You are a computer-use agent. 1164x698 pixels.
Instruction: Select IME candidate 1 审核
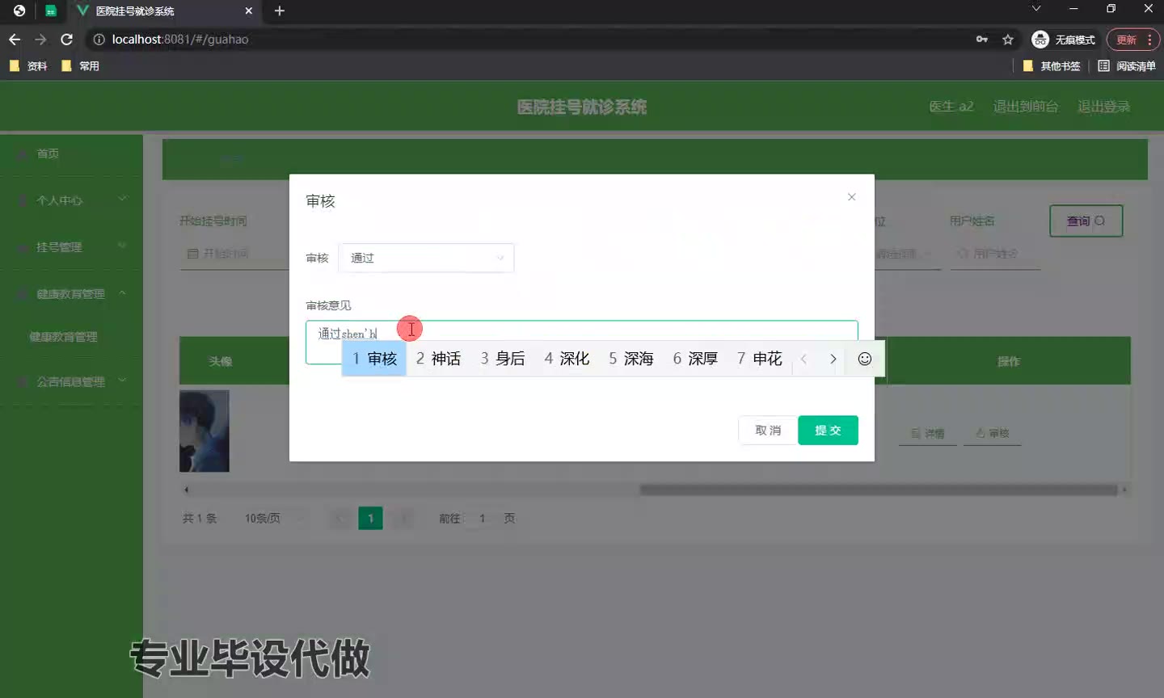coord(374,359)
